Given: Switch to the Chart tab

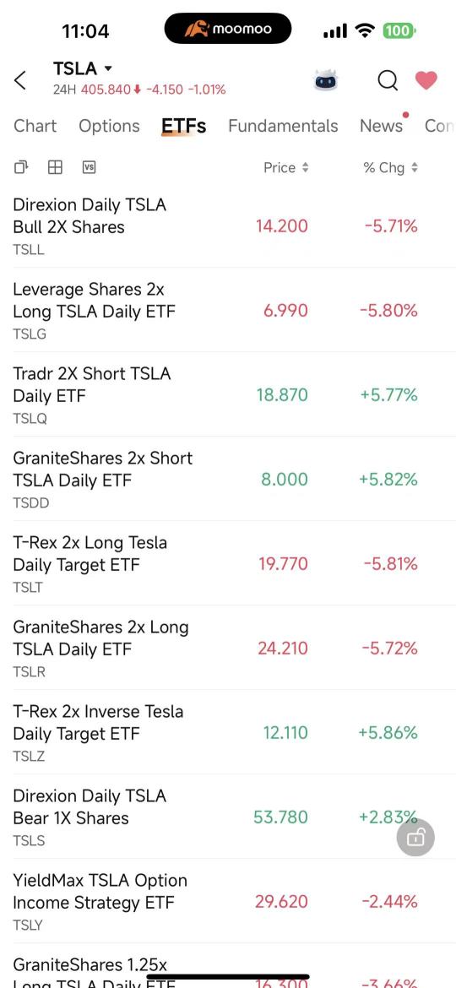Looking at the screenshot, I should [x=35, y=126].
